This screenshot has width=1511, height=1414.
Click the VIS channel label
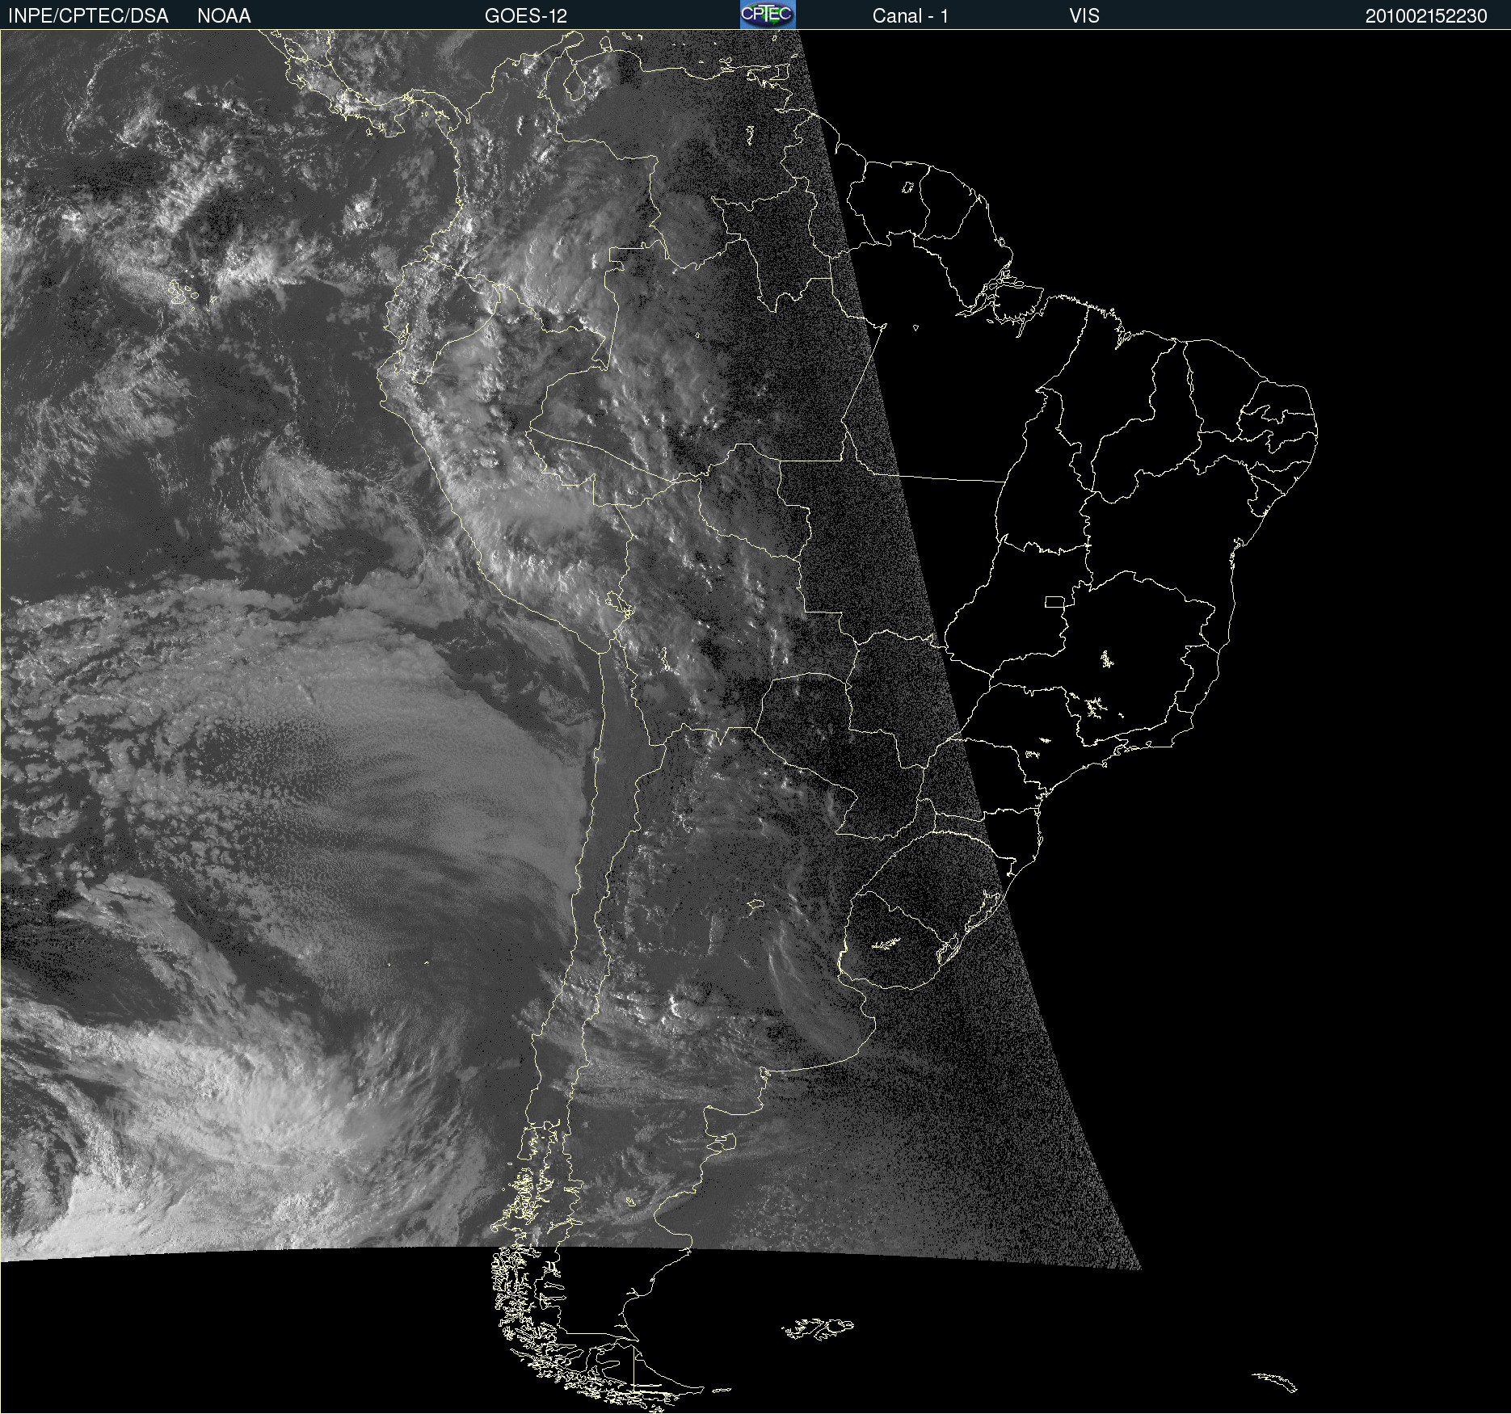tap(1084, 16)
